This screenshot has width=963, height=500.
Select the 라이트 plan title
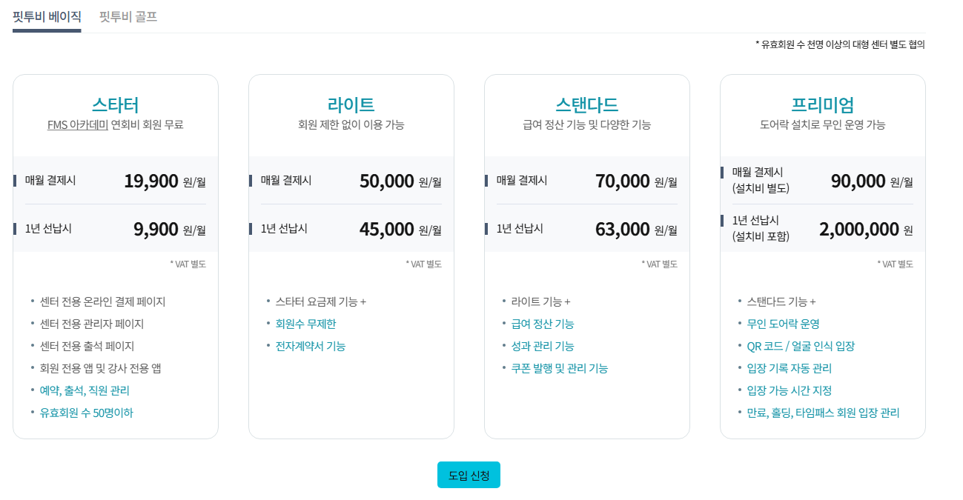[x=351, y=104]
